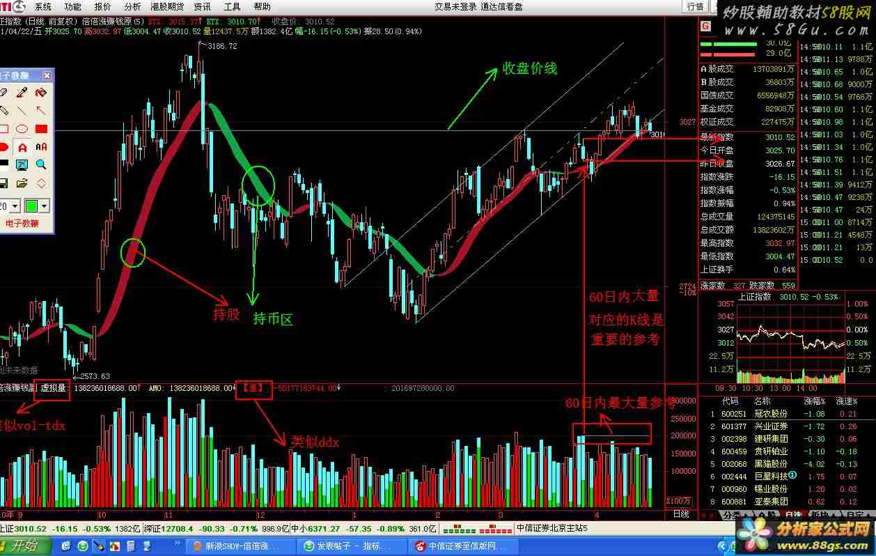The height and width of the screenshot is (556, 876).
Task: Select the double AA text tool
Action: click(41, 147)
